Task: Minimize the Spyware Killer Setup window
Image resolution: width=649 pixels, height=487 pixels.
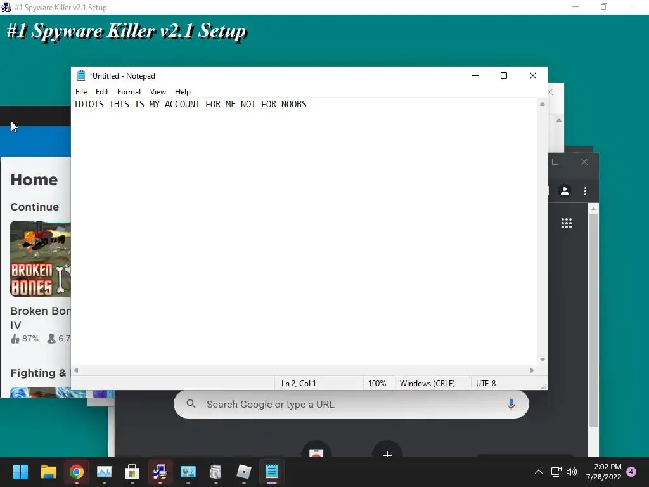Action: coord(575,6)
